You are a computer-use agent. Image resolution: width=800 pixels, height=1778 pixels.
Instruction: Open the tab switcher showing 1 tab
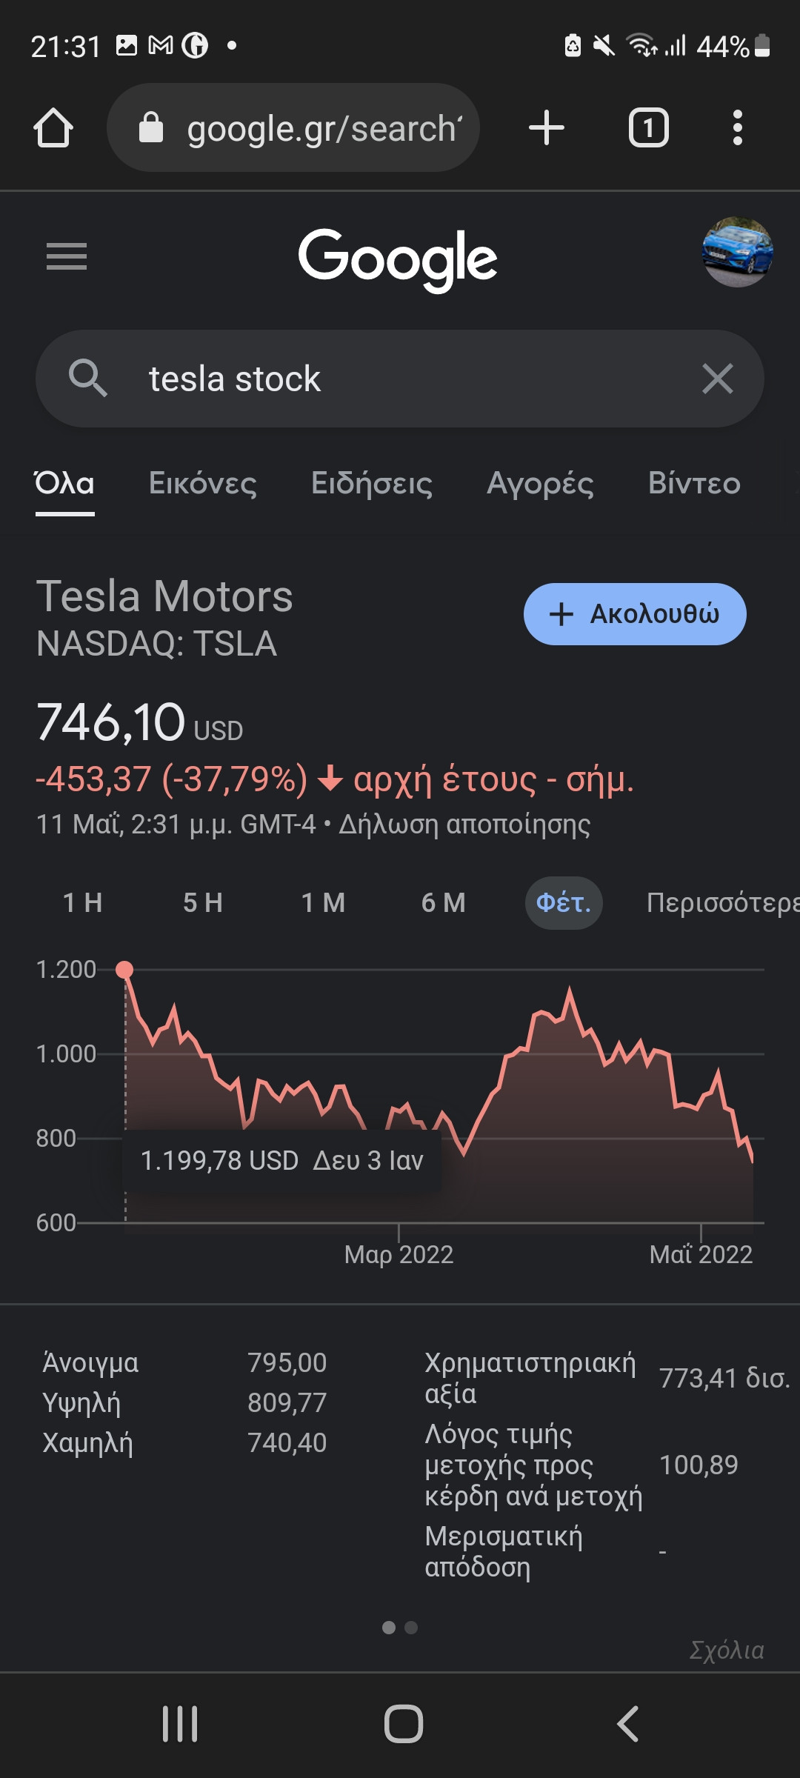(649, 127)
